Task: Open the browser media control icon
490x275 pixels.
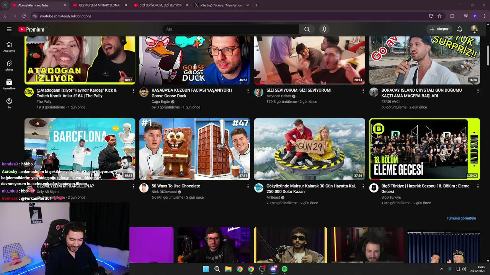Action: (x=466, y=16)
